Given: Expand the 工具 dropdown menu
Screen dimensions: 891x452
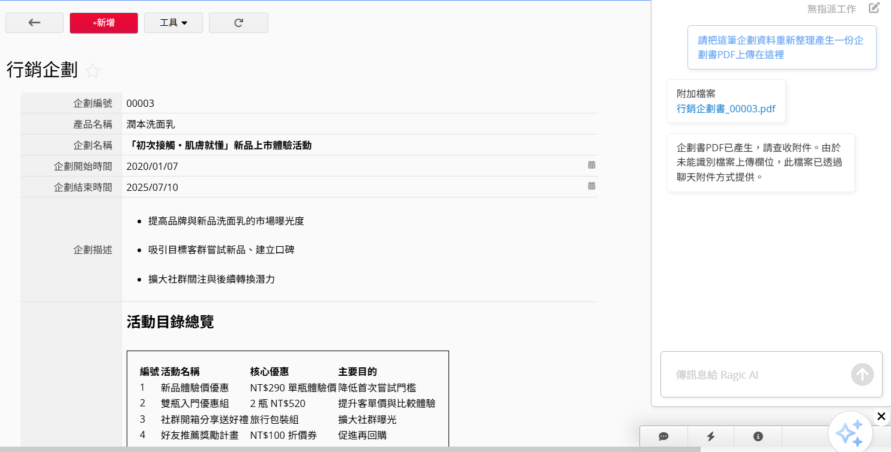Looking at the screenshot, I should coord(174,23).
